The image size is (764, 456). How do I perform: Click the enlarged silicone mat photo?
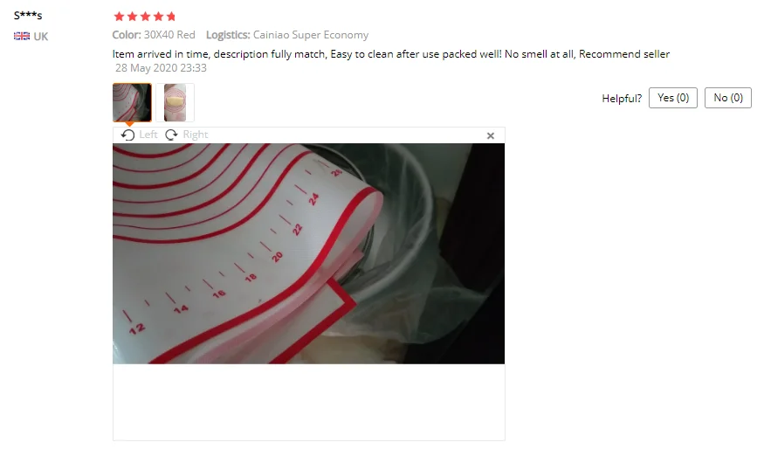click(x=308, y=253)
